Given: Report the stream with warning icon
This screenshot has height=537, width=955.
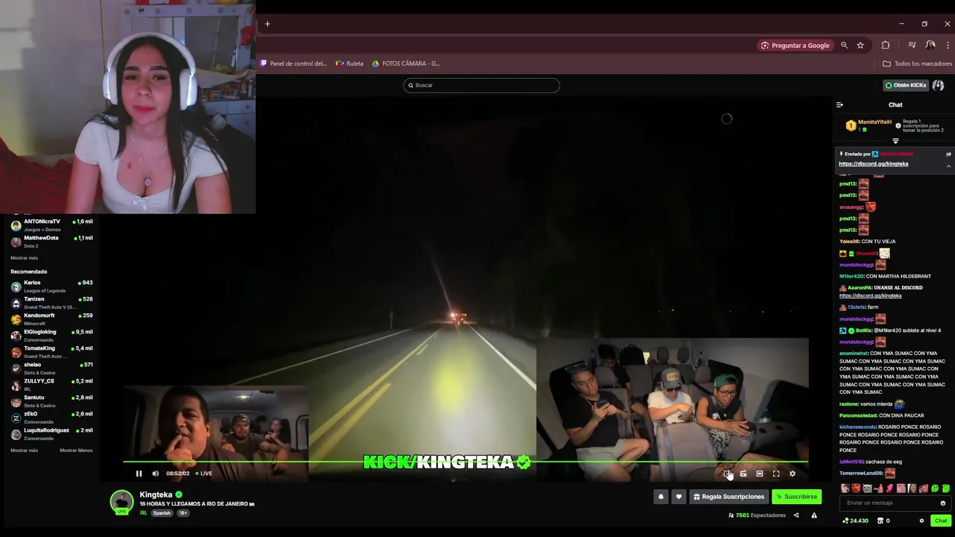Looking at the screenshot, I should [814, 515].
